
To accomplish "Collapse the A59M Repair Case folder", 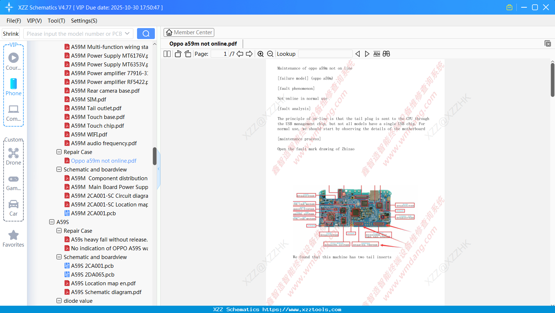I will click(x=59, y=152).
